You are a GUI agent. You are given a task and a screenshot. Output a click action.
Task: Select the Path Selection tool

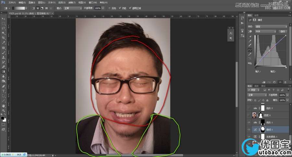(x=3, y=96)
